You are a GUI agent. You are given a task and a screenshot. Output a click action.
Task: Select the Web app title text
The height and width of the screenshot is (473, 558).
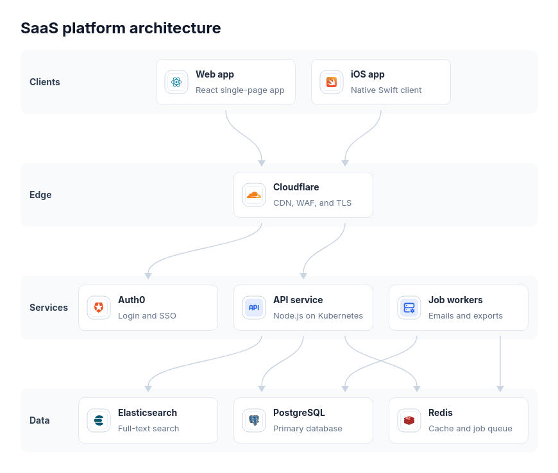pyautogui.click(x=215, y=74)
